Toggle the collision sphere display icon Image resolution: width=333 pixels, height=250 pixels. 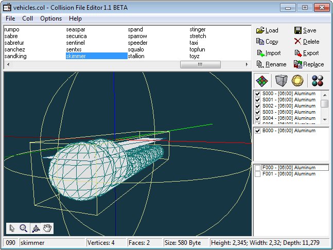[x=297, y=81]
